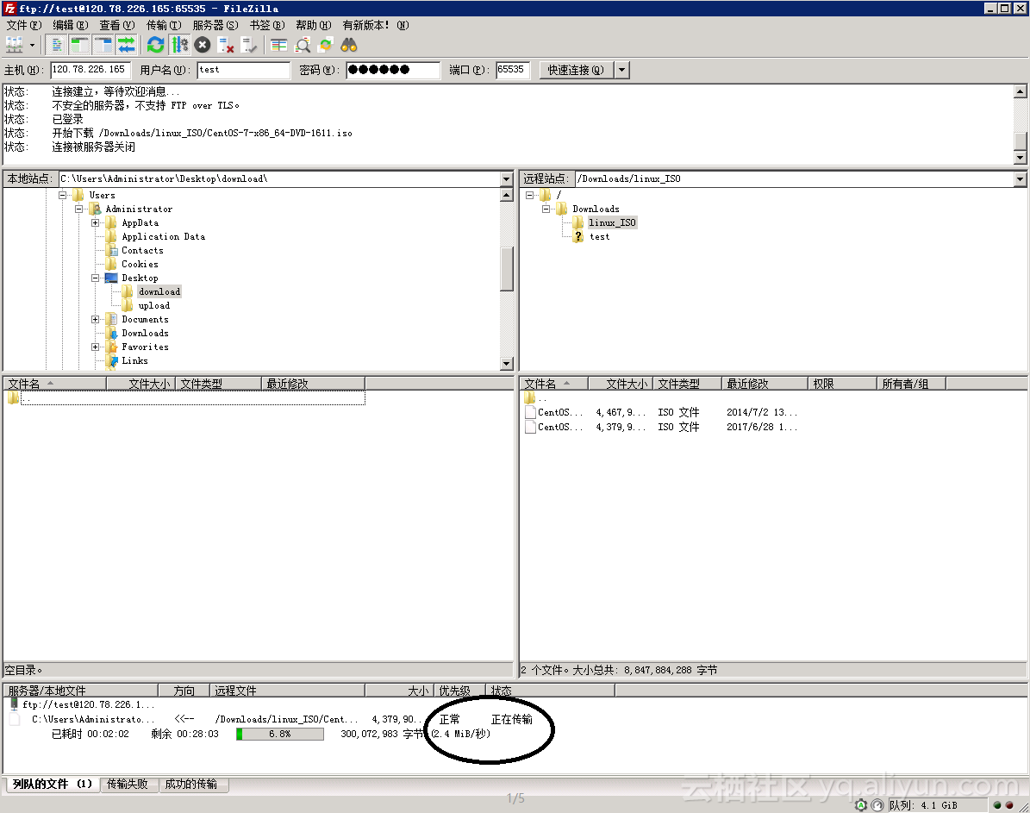Sort remote files by 最近修改 column
The width and height of the screenshot is (1030, 813).
(765, 384)
